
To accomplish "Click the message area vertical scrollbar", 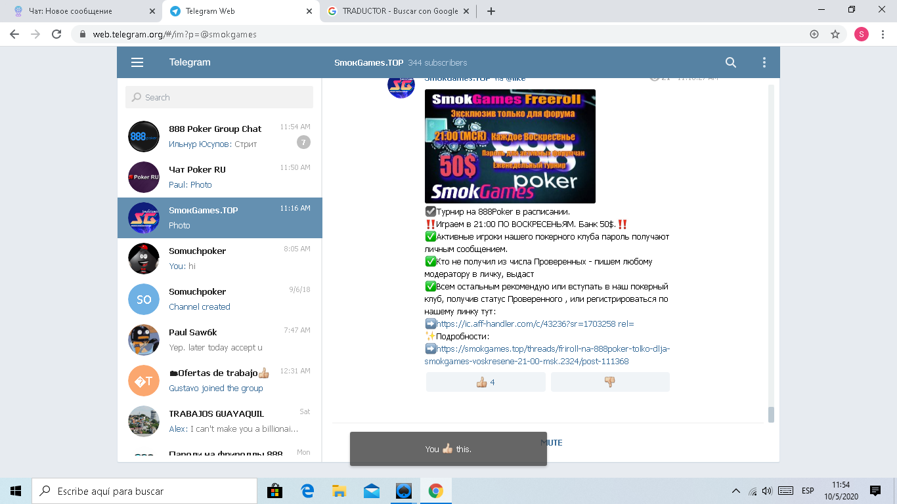I will coord(771,415).
